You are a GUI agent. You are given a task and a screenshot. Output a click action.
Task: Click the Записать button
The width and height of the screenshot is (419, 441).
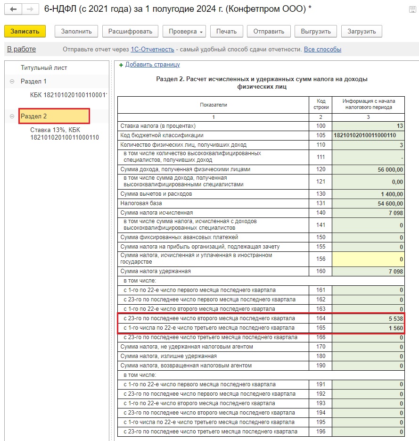[25, 32]
